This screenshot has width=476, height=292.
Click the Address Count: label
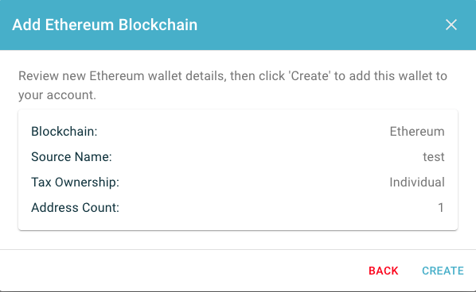pos(75,208)
